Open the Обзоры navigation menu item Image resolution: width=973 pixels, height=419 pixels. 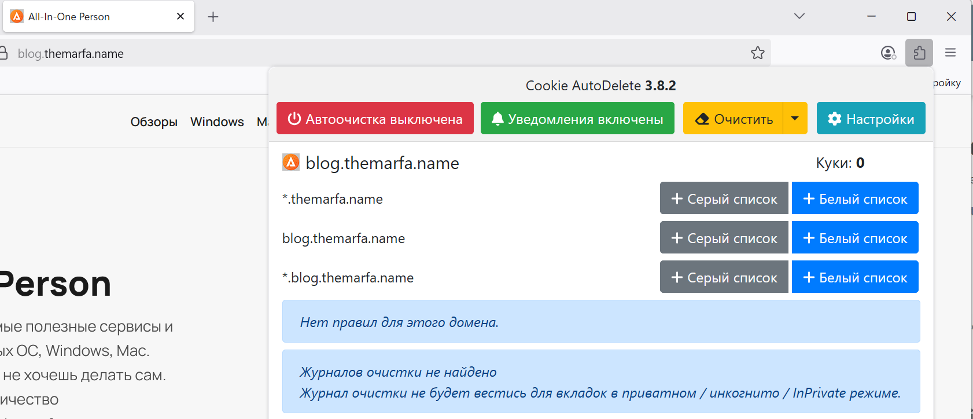(154, 122)
